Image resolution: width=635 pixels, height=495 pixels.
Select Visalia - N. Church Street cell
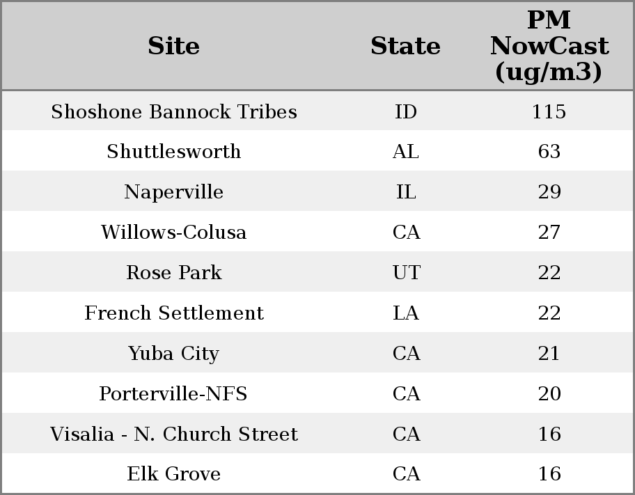point(173,434)
